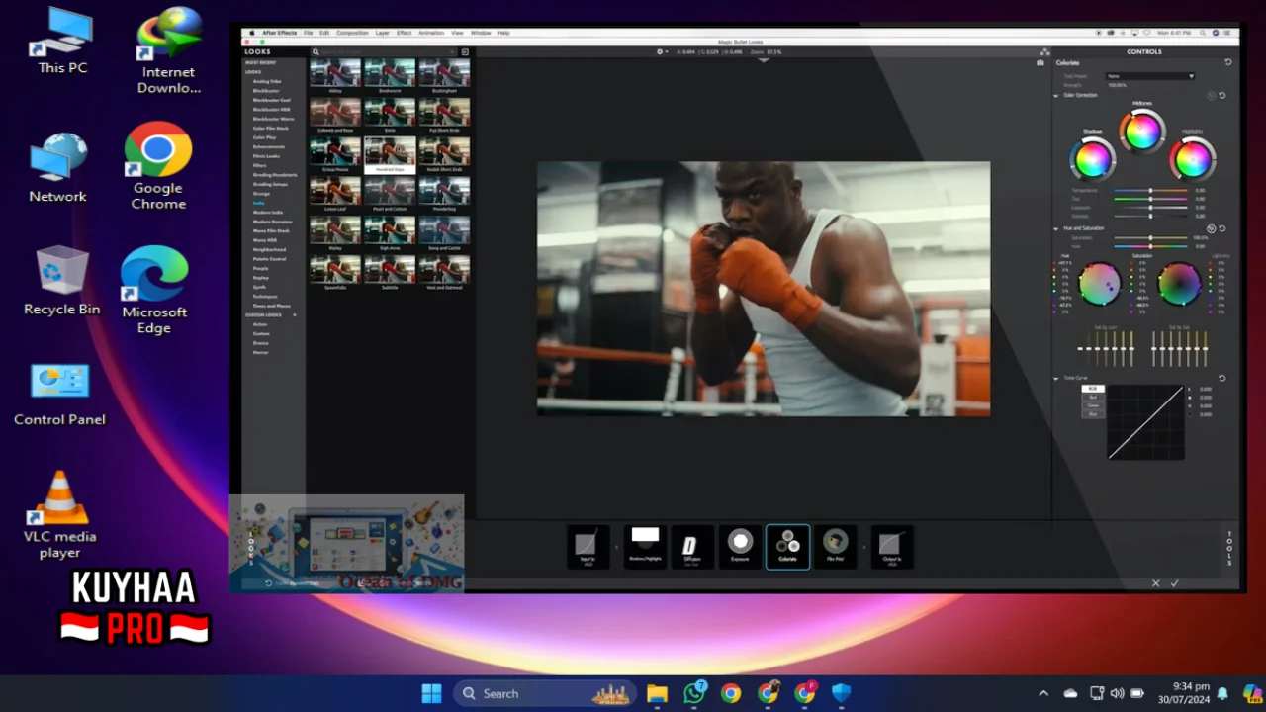Viewport: 1266px width, 712px height.
Task: Select the Palette Control category
Action: (x=269, y=259)
